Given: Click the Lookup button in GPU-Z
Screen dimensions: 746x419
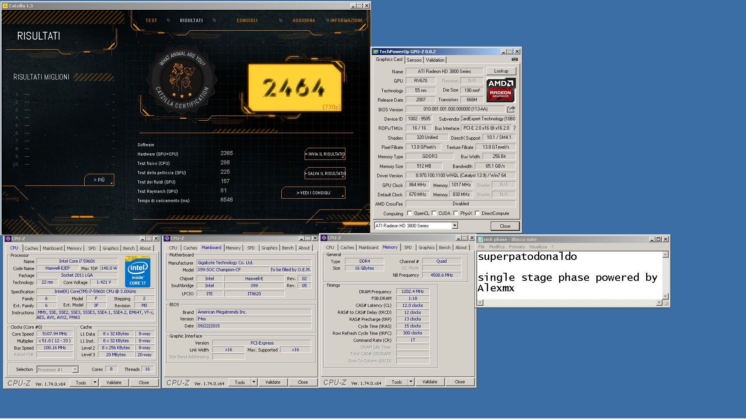Looking at the screenshot, I should [x=501, y=71].
